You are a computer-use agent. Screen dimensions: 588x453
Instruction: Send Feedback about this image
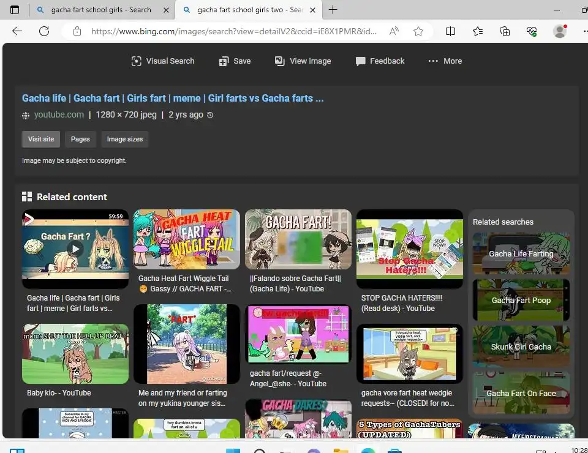pos(380,61)
